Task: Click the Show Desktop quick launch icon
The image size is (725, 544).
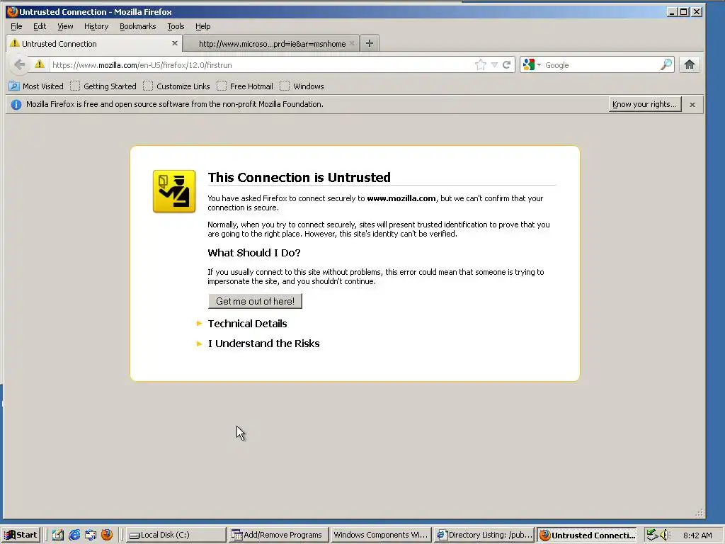Action: [x=58, y=535]
